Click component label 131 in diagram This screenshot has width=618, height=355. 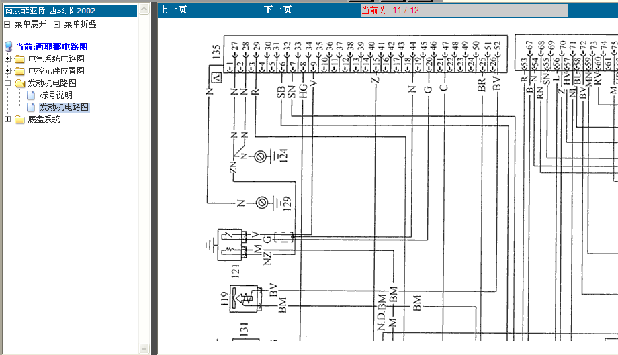coord(244,329)
